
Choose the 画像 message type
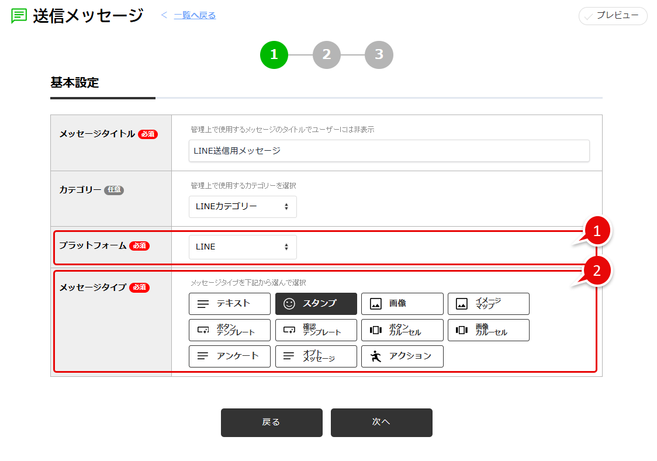point(402,304)
